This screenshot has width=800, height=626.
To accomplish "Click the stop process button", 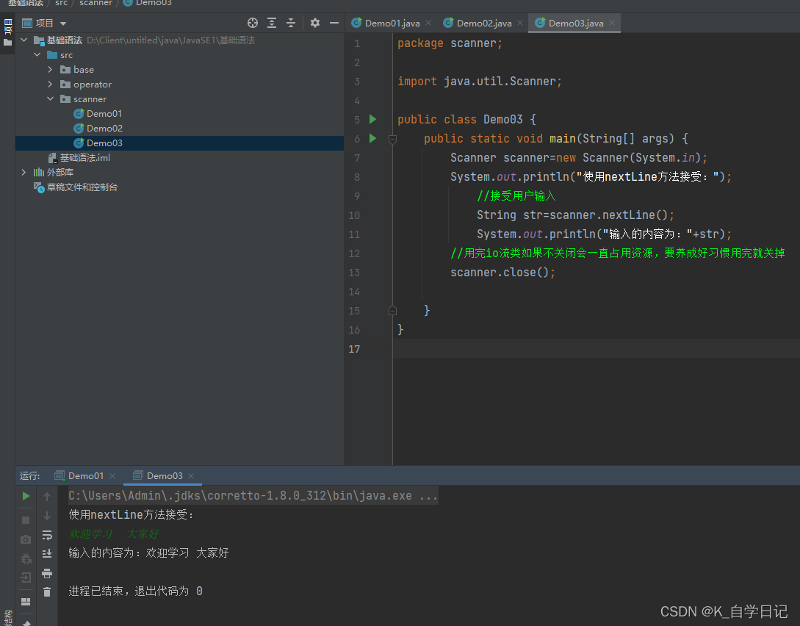I will [26, 520].
